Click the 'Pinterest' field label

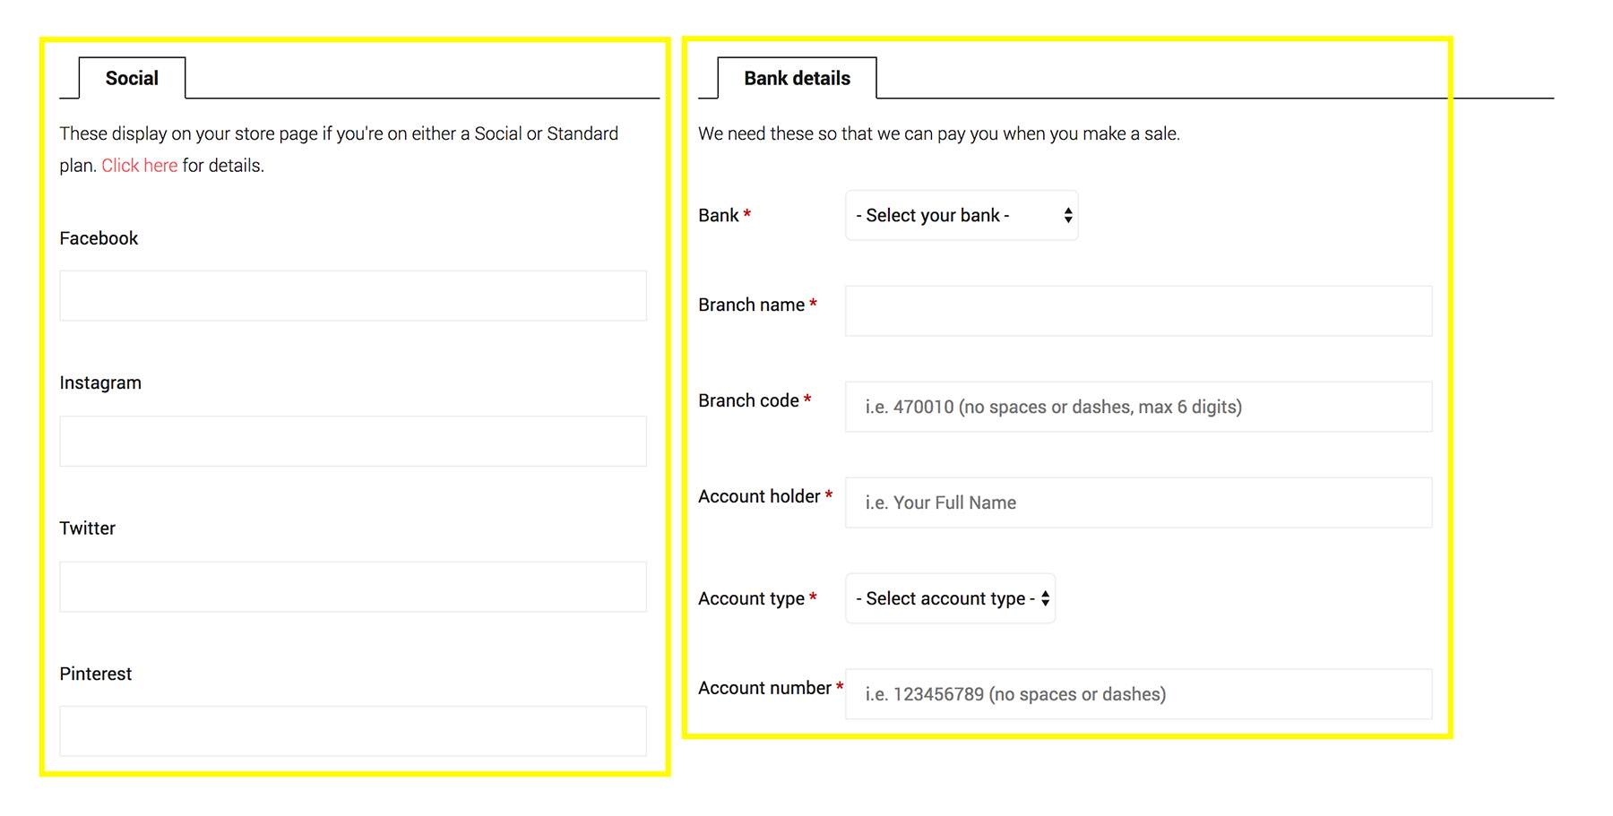click(96, 674)
